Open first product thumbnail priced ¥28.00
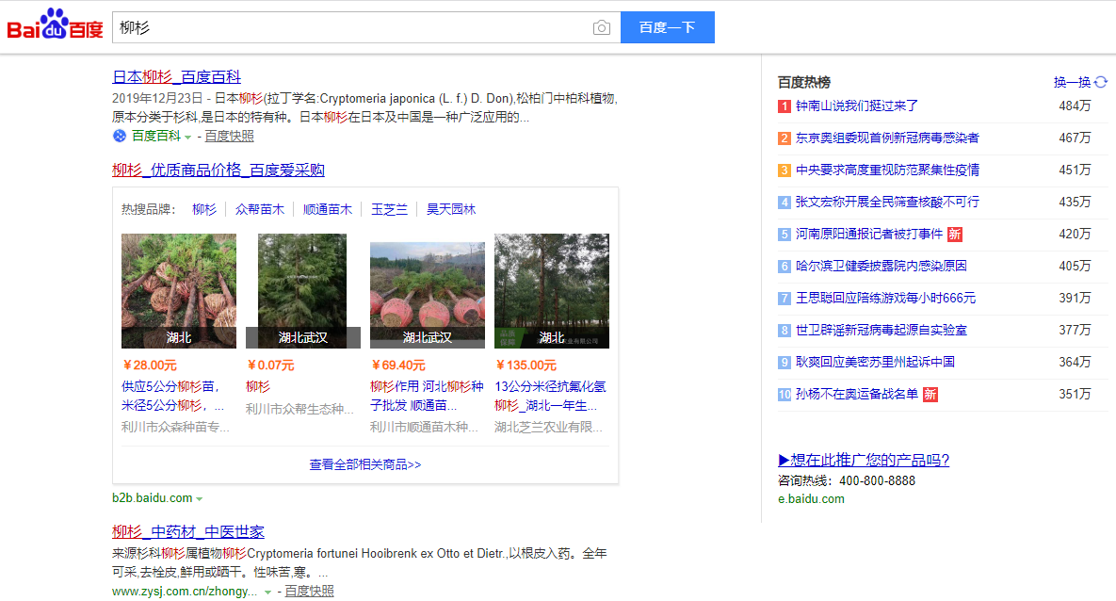The height and width of the screenshot is (601, 1116). pyautogui.click(x=179, y=290)
